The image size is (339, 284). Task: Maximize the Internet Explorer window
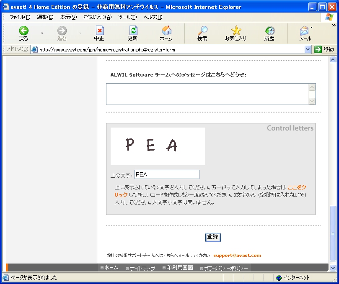click(x=322, y=7)
